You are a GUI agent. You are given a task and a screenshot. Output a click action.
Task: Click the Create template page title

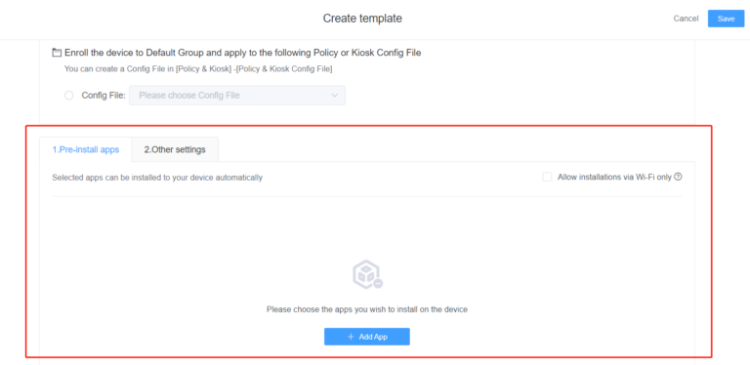point(362,19)
